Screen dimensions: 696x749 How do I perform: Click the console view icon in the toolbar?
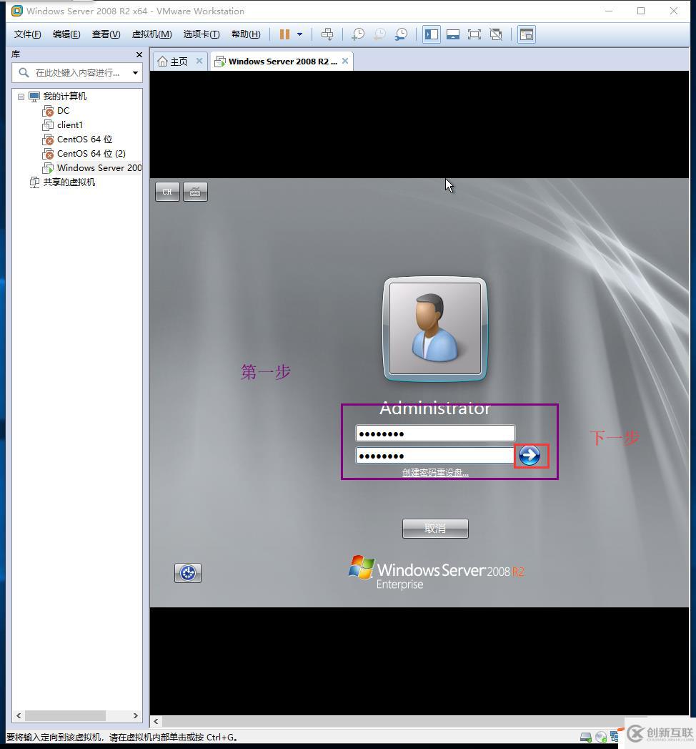(x=527, y=34)
